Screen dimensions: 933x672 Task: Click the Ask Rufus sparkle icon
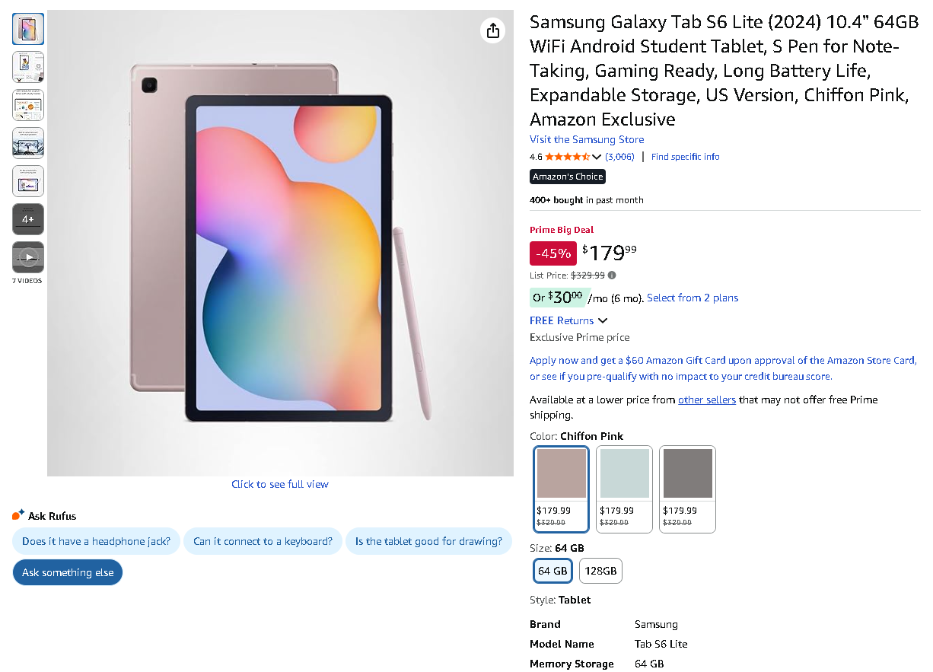[x=18, y=514]
